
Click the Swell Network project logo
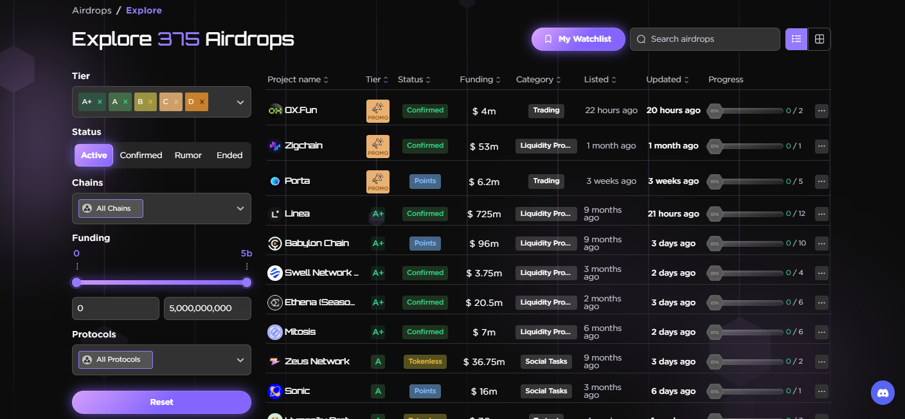click(x=275, y=272)
